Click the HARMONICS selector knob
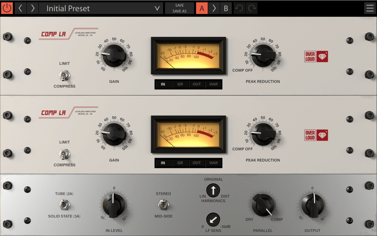 213,190
